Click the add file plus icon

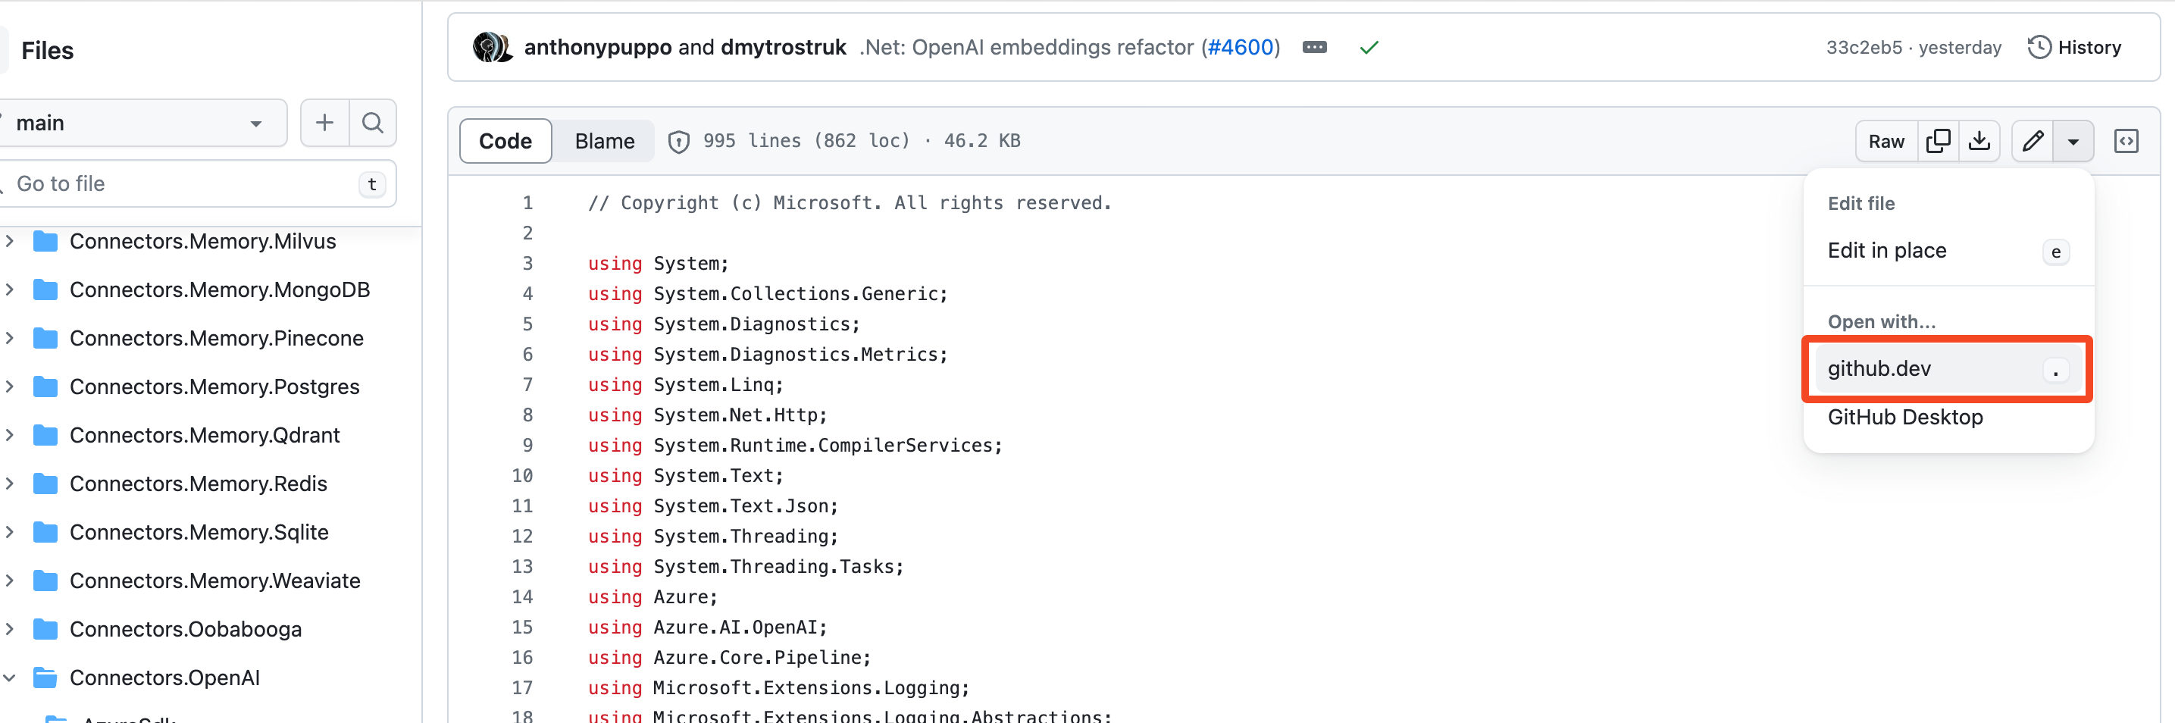(324, 124)
